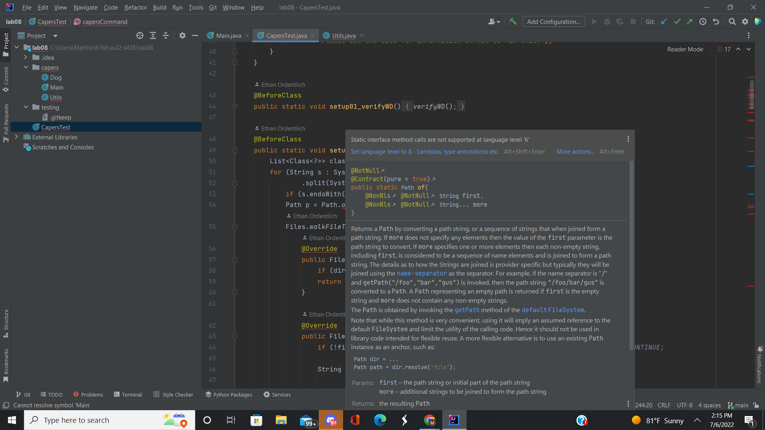Click the Add Configuration button
Screen dimensions: 765x430
pyautogui.click(x=553, y=21)
